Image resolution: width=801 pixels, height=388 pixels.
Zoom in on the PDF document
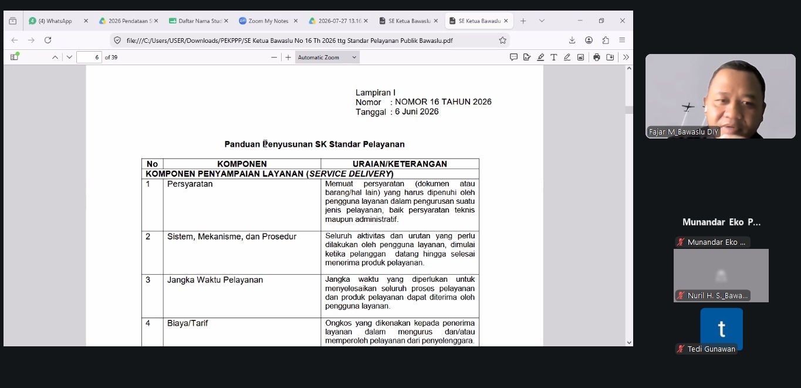[288, 57]
